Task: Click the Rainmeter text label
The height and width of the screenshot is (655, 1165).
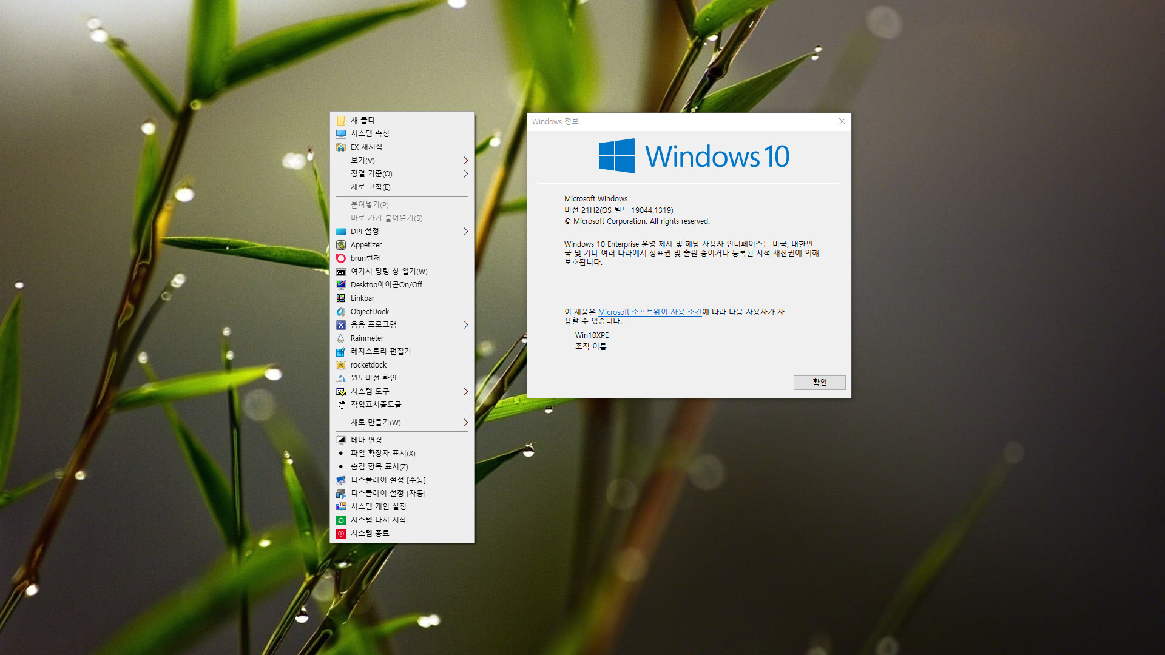Action: [x=367, y=338]
